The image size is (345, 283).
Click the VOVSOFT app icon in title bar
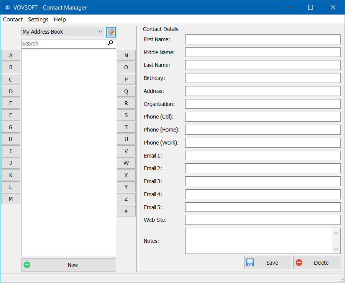[8, 8]
